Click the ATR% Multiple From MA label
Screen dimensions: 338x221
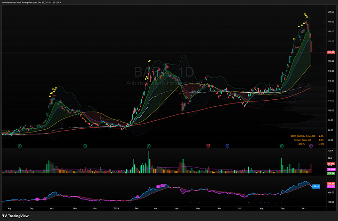point(303,136)
